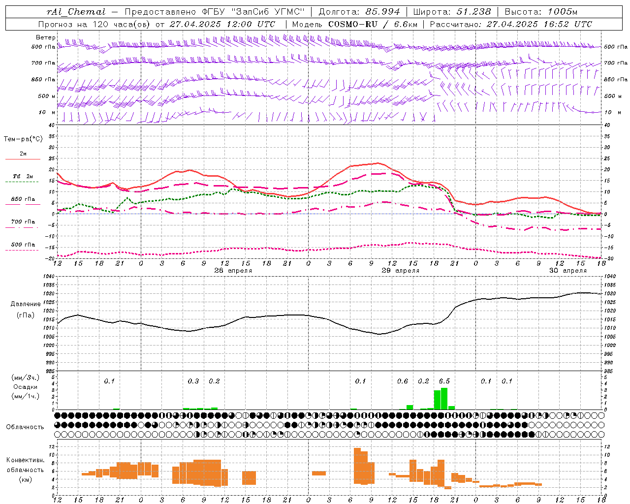Select the (мм/3ч.) units label

[x=25, y=378]
